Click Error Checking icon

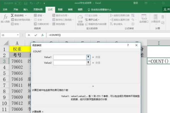[x=133, y=20]
